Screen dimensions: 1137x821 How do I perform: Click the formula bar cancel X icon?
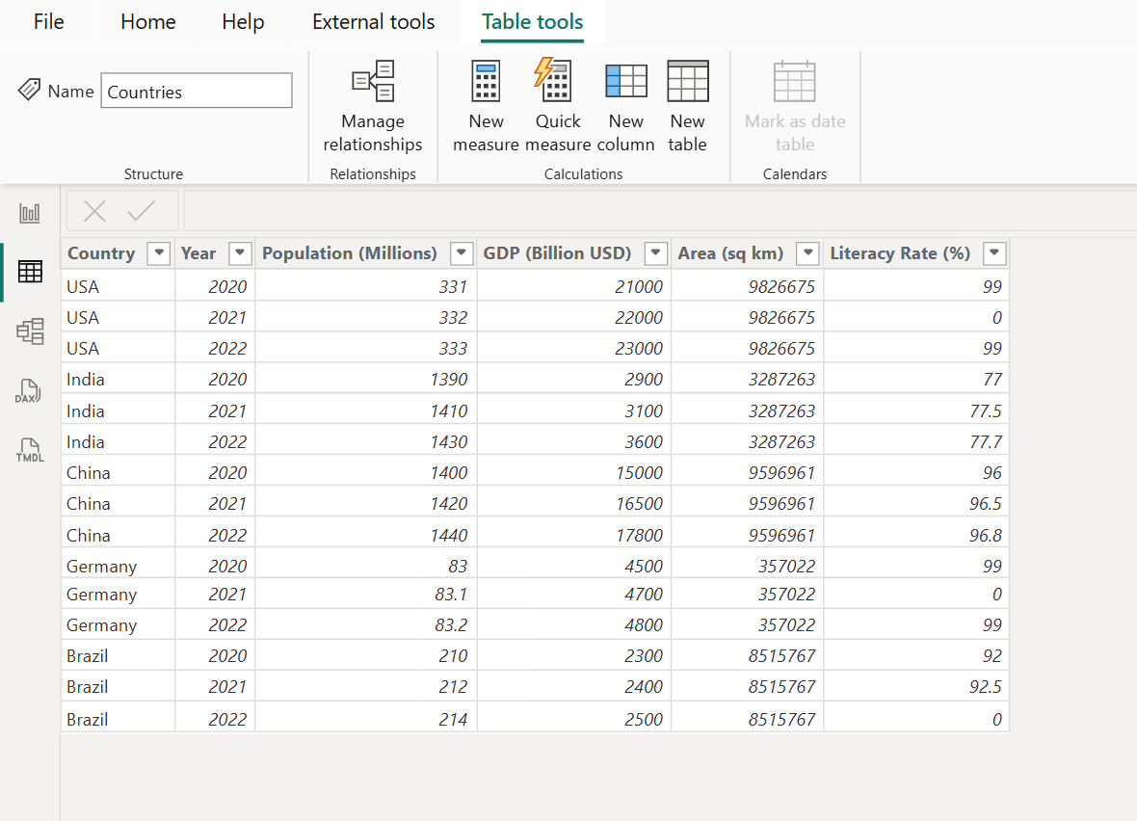pos(93,210)
